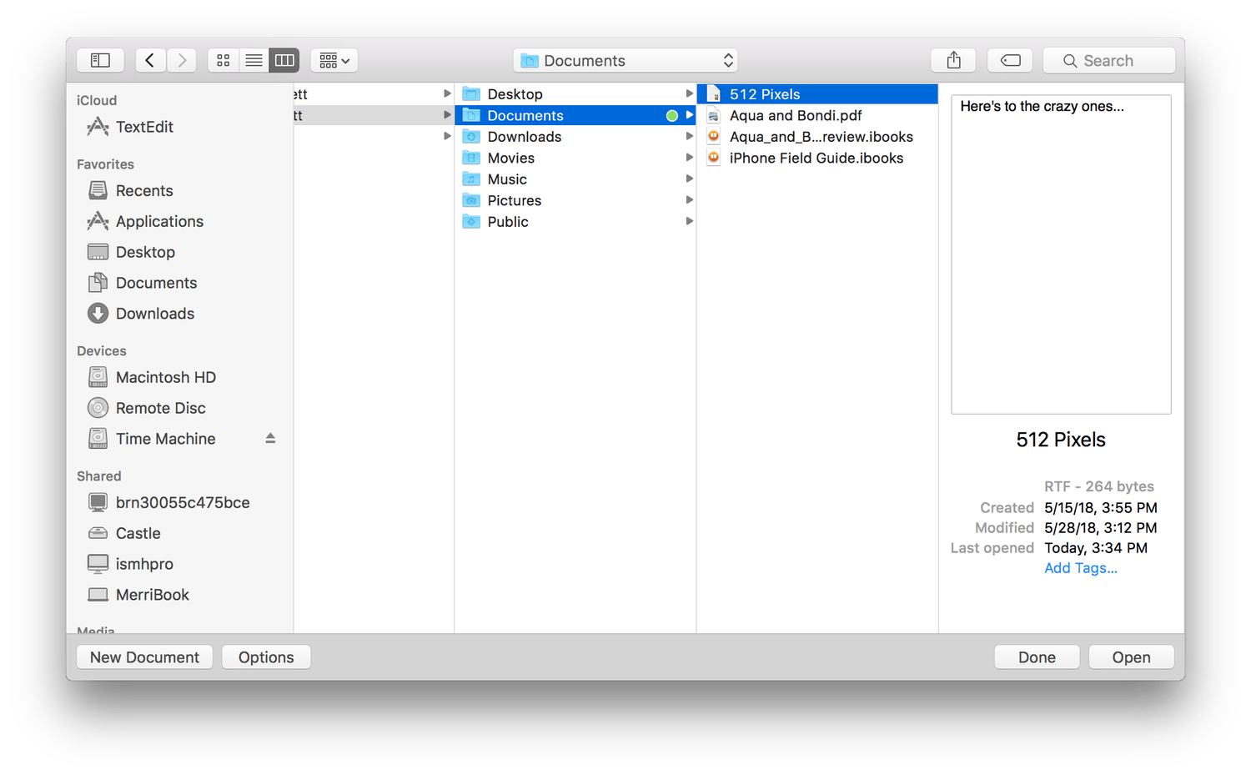The width and height of the screenshot is (1251, 775).
Task: Select the Pictures folder
Action: (575, 200)
